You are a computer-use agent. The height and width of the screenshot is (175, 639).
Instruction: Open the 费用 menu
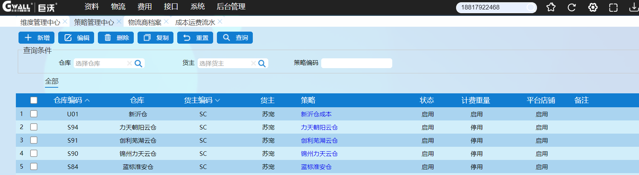pos(144,6)
